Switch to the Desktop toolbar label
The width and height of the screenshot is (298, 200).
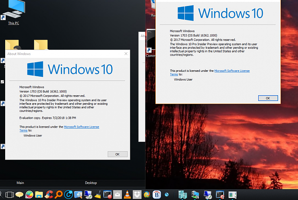91,183
